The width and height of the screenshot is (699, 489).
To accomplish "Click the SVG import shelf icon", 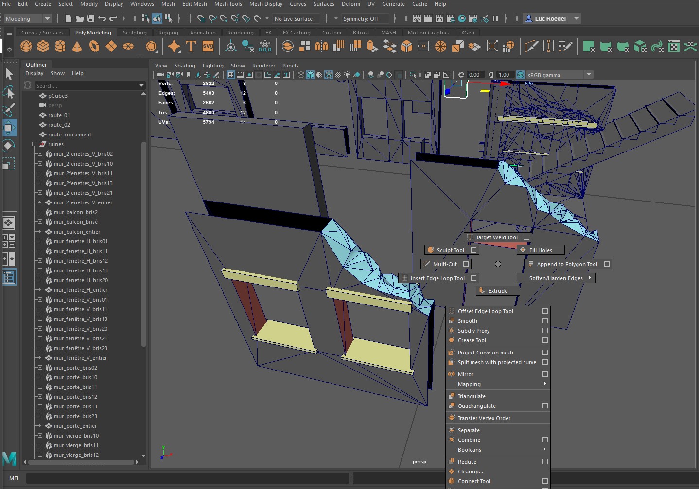I will 208,46.
